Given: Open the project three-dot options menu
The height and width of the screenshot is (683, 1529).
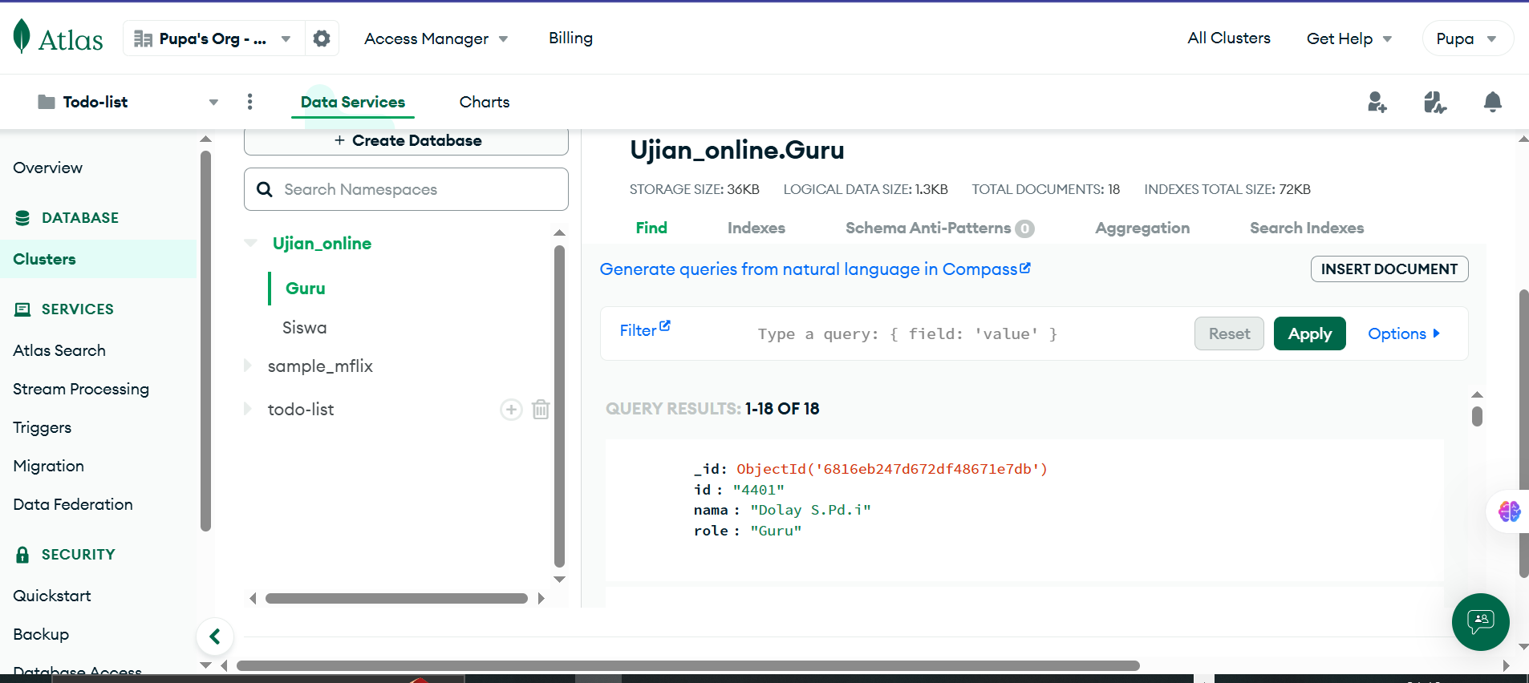Looking at the screenshot, I should click(250, 102).
